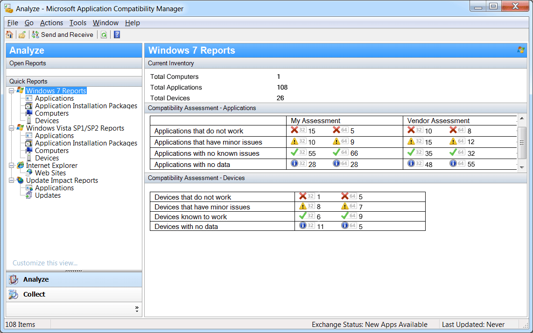This screenshot has width=533, height=333.
Task: Open the Help menu
Action: pyautogui.click(x=133, y=23)
